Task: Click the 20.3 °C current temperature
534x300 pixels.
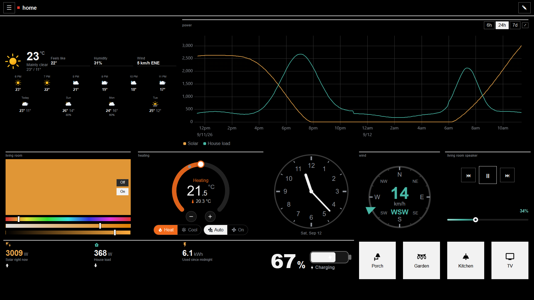Action: click(x=201, y=201)
